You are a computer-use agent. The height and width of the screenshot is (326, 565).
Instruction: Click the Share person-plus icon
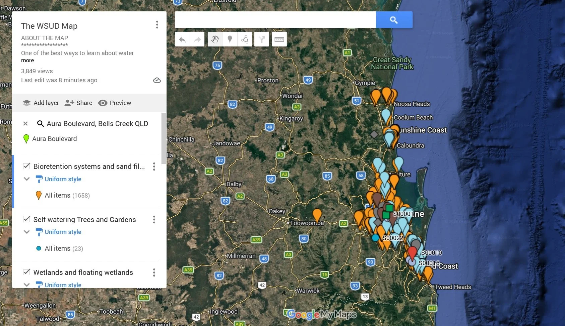click(x=69, y=103)
